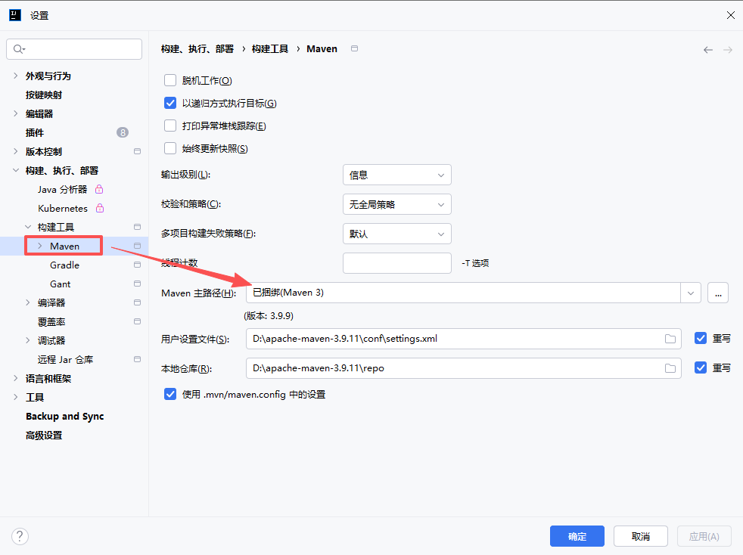Click the project-level icon beside Maven breadcrumb
The image size is (743, 555).
click(x=354, y=49)
